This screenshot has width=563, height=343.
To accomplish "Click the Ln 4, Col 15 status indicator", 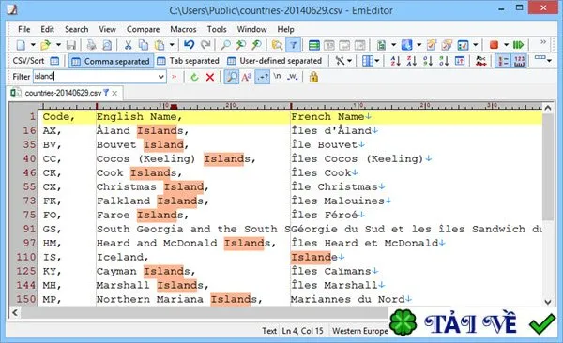I will tap(302, 331).
